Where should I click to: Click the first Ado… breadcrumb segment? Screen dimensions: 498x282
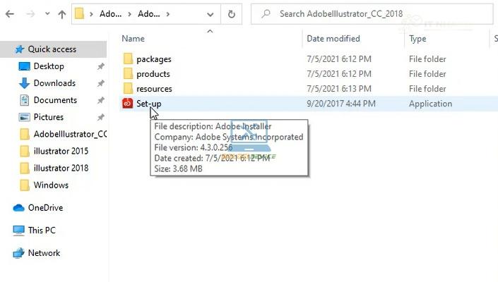coord(109,13)
